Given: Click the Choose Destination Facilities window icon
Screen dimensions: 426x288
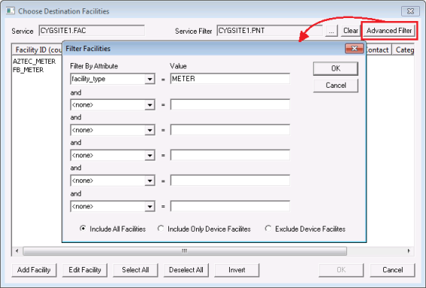Looking at the screenshot, I should 11,10.
